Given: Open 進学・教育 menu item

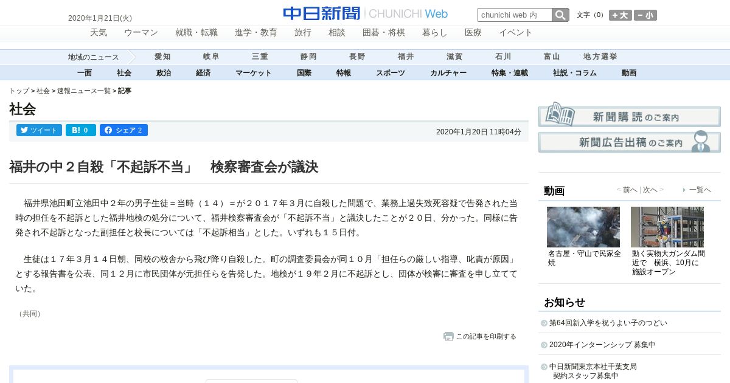Looking at the screenshot, I should point(256,33).
